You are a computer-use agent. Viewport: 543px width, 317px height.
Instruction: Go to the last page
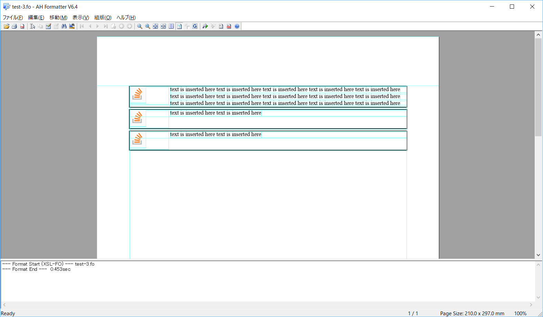[x=106, y=26]
